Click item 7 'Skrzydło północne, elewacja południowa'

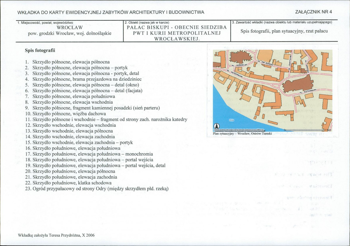[x=74, y=96]
